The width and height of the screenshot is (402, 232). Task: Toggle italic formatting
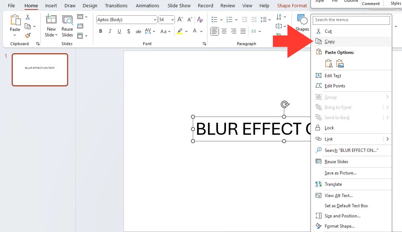click(110, 31)
